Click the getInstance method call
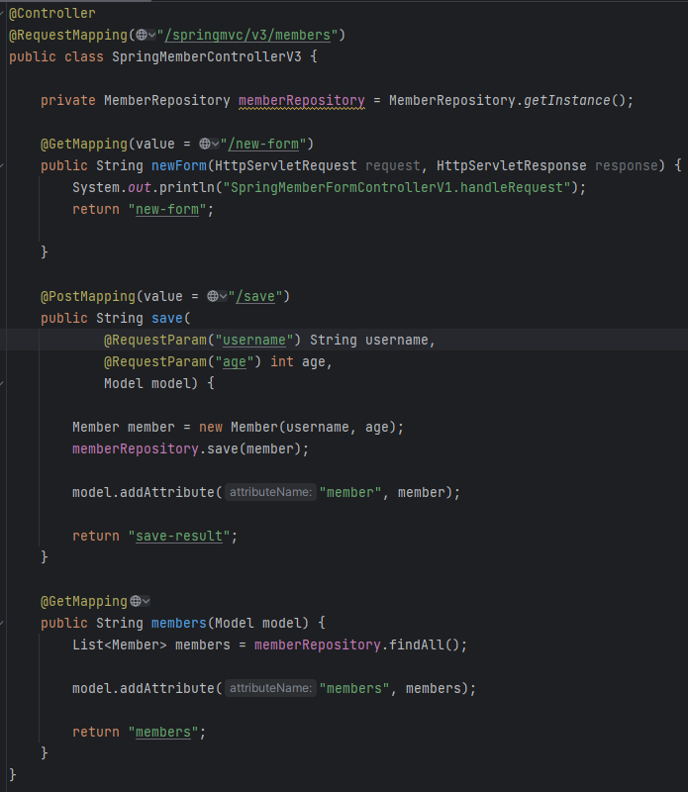688x792 pixels. pyautogui.click(x=567, y=101)
